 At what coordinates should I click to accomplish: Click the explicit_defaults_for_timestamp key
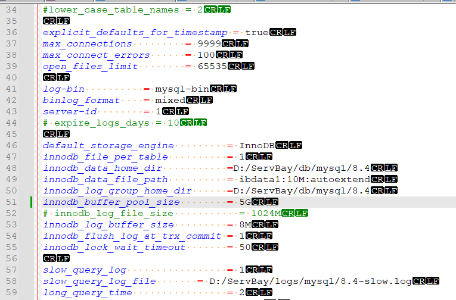click(x=134, y=32)
